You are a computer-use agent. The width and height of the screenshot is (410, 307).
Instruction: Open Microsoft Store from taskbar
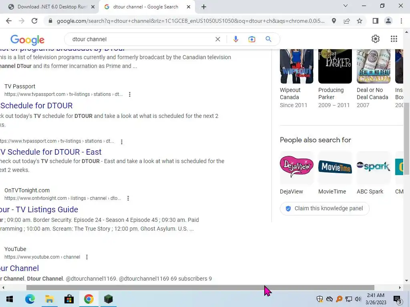coord(69,299)
